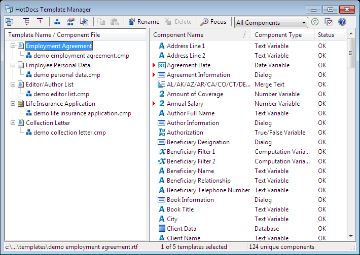The image size is (360, 255).
Task: Click the HotDocs Template Manager title icon
Action: coord(9,10)
